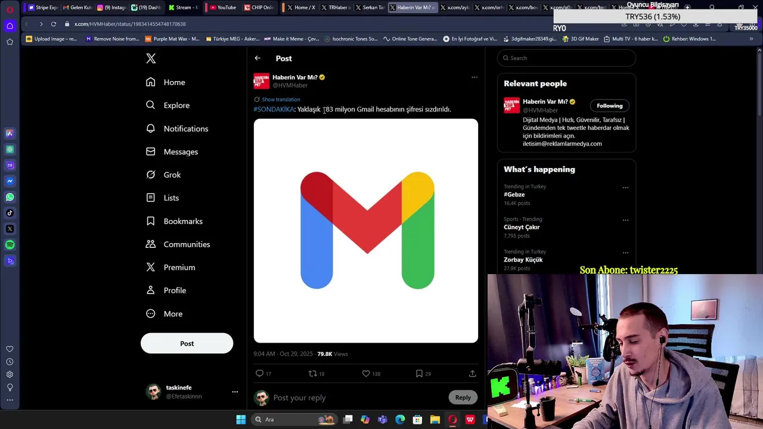
Task: Open the X logo home icon
Action: coord(151,58)
